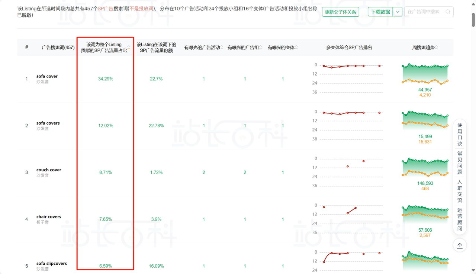
Task: Open 常见问题 in side panel
Action: (460, 163)
